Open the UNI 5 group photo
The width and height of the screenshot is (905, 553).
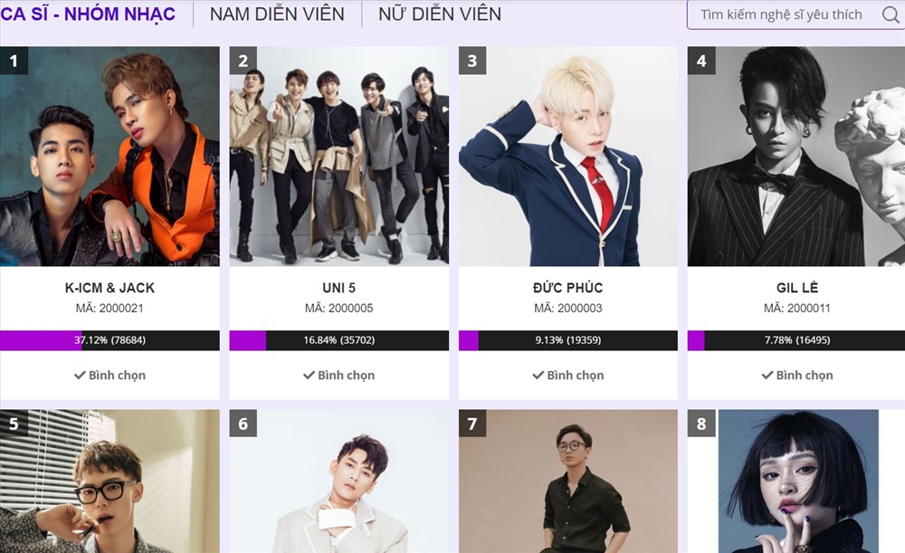[x=338, y=157]
